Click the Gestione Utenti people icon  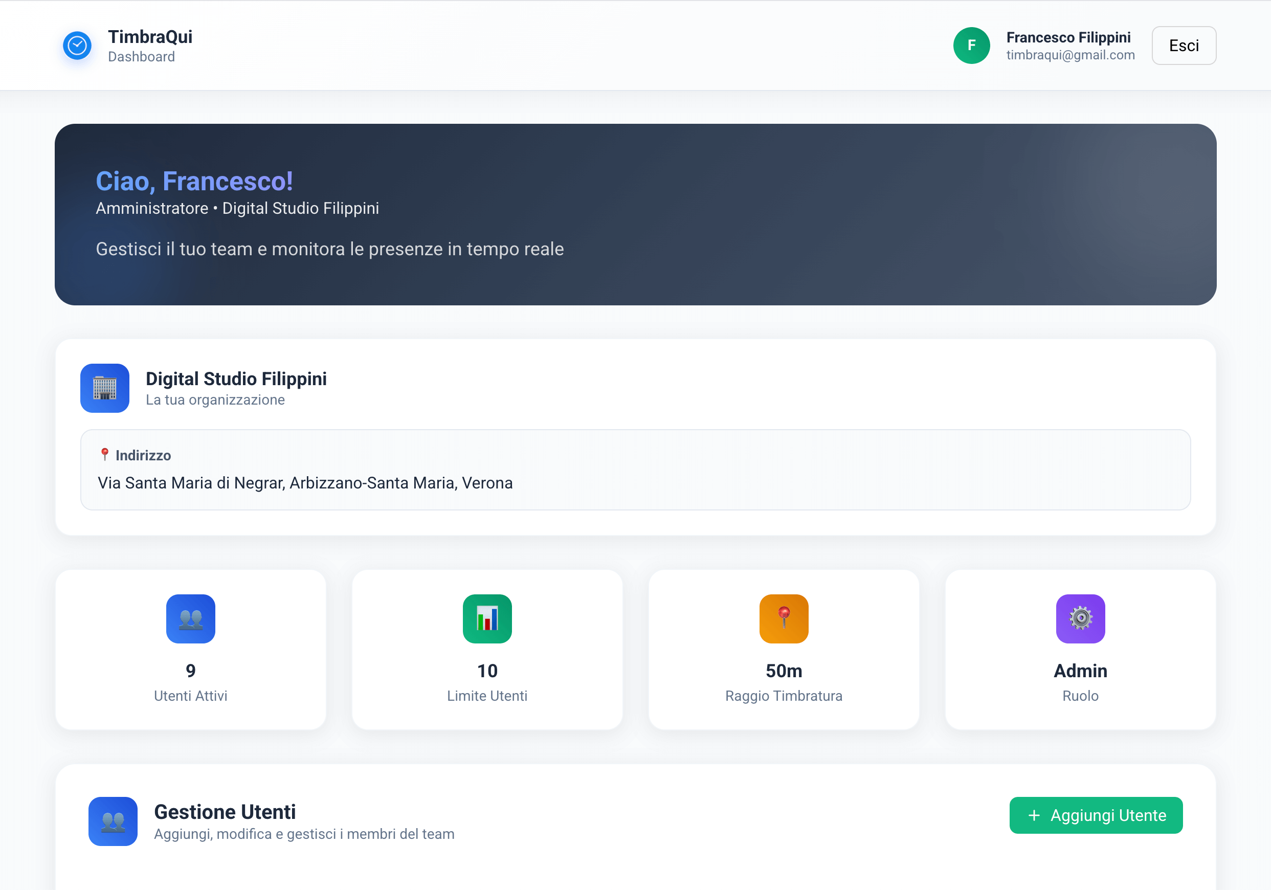[x=113, y=821]
